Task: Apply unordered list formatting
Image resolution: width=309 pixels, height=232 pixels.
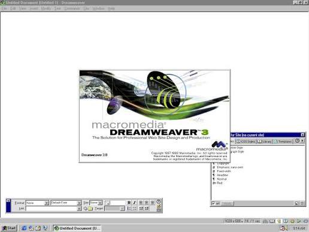Action: coord(129,209)
